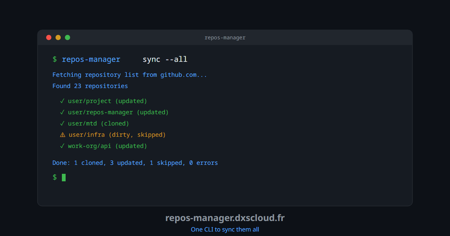The width and height of the screenshot is (450, 236).
Task: Click the checkmark beside user/mtd
Action: (62, 124)
